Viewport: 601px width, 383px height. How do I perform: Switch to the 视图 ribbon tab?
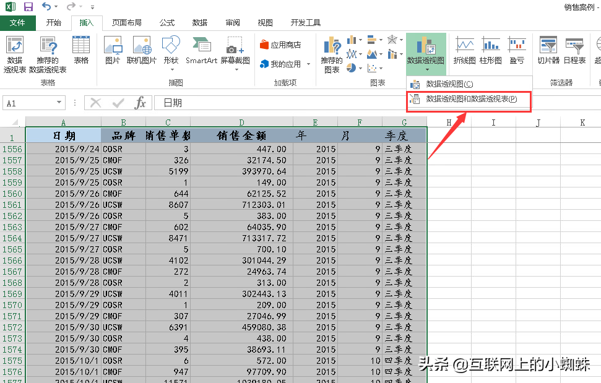click(266, 23)
